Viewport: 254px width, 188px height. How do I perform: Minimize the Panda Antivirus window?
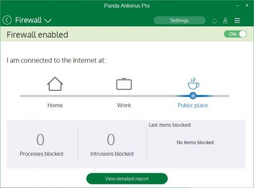238,6
